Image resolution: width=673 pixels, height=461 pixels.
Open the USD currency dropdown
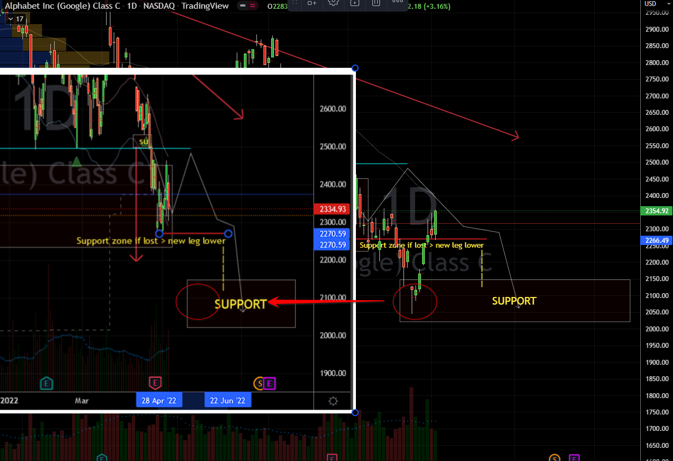[651, 4]
